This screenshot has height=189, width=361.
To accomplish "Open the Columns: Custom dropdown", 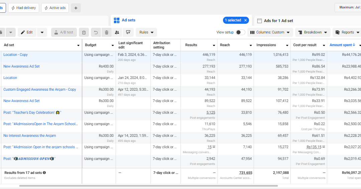I will pos(270,32).
